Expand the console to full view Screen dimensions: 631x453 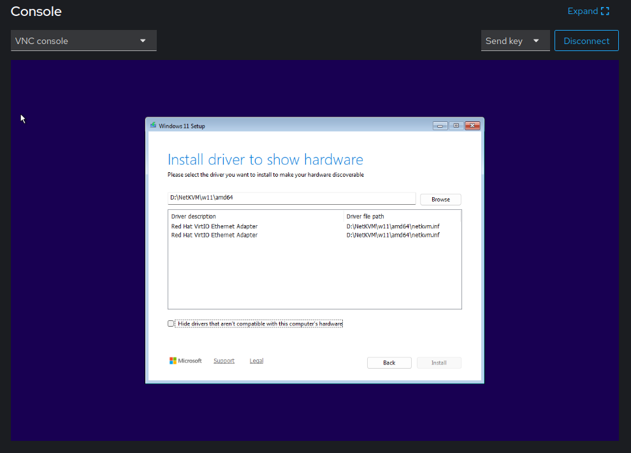tap(588, 11)
